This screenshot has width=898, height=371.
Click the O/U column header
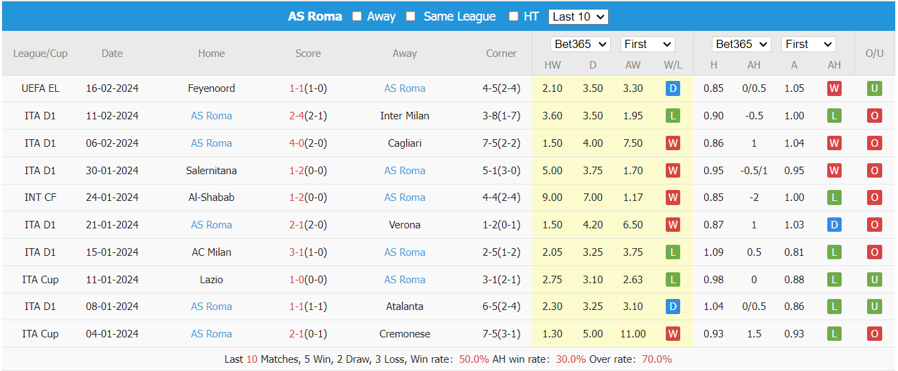pyautogui.click(x=874, y=53)
